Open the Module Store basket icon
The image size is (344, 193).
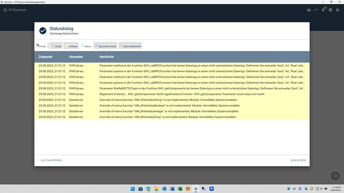tap(309, 10)
